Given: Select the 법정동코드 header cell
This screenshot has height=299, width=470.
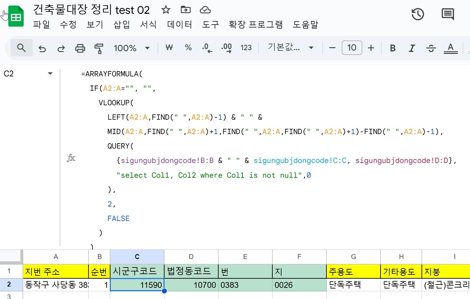Looking at the screenshot, I should [191, 271].
